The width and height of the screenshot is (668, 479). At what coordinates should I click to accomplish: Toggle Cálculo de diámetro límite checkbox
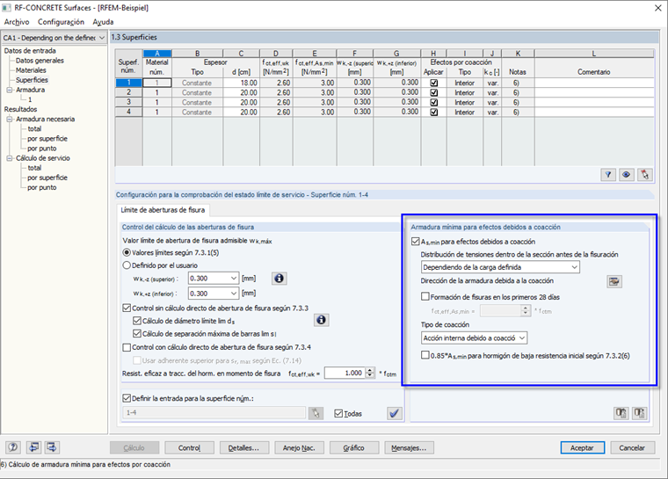point(137,321)
